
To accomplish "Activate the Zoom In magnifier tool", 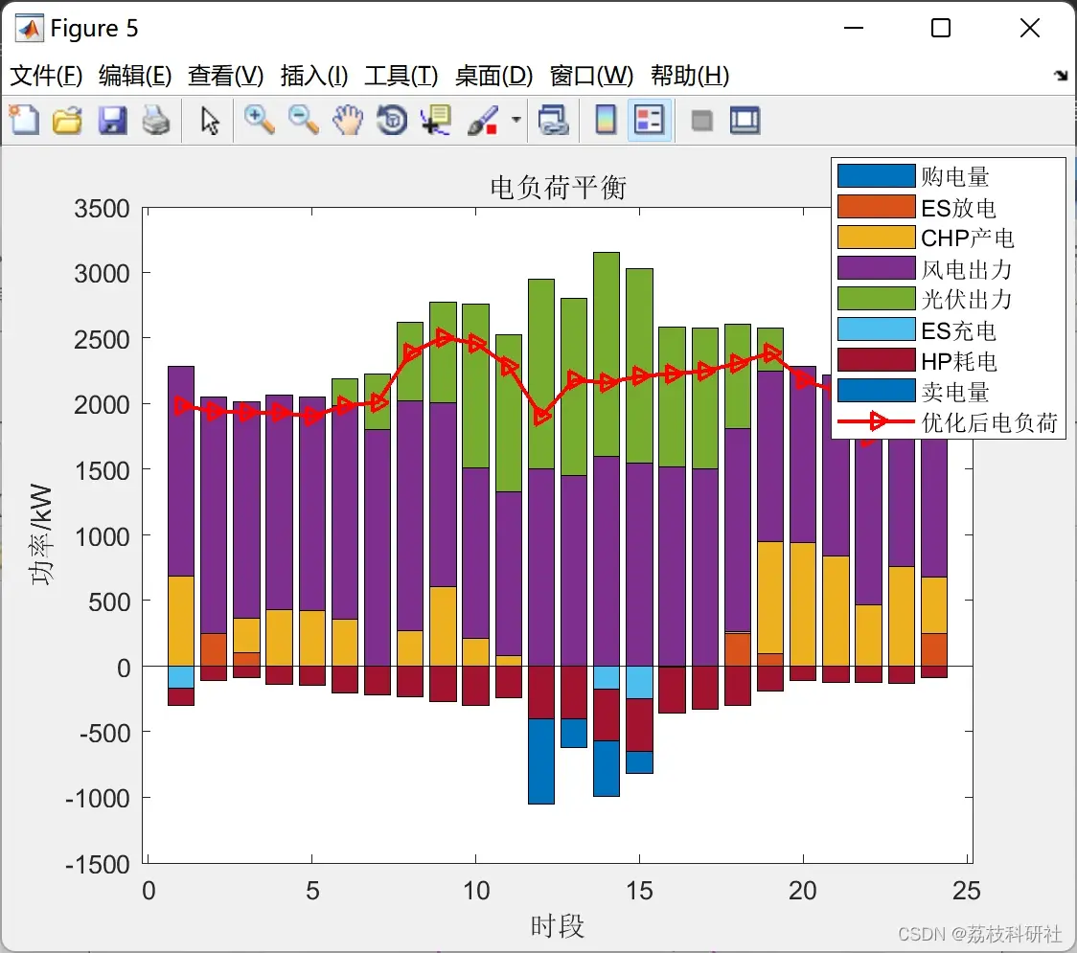I will coord(259,120).
